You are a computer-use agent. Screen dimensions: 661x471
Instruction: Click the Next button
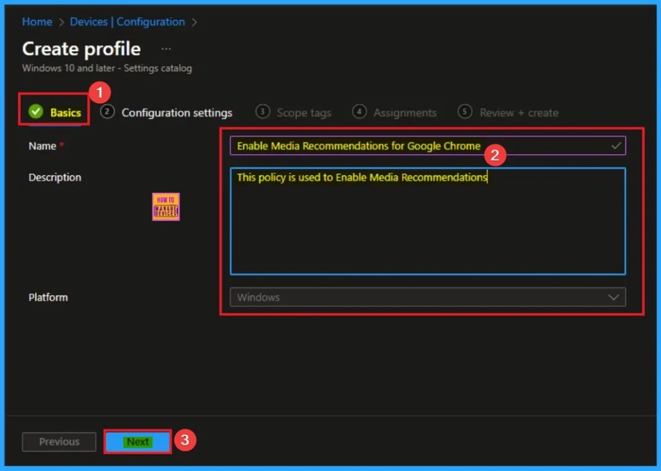coord(137,442)
